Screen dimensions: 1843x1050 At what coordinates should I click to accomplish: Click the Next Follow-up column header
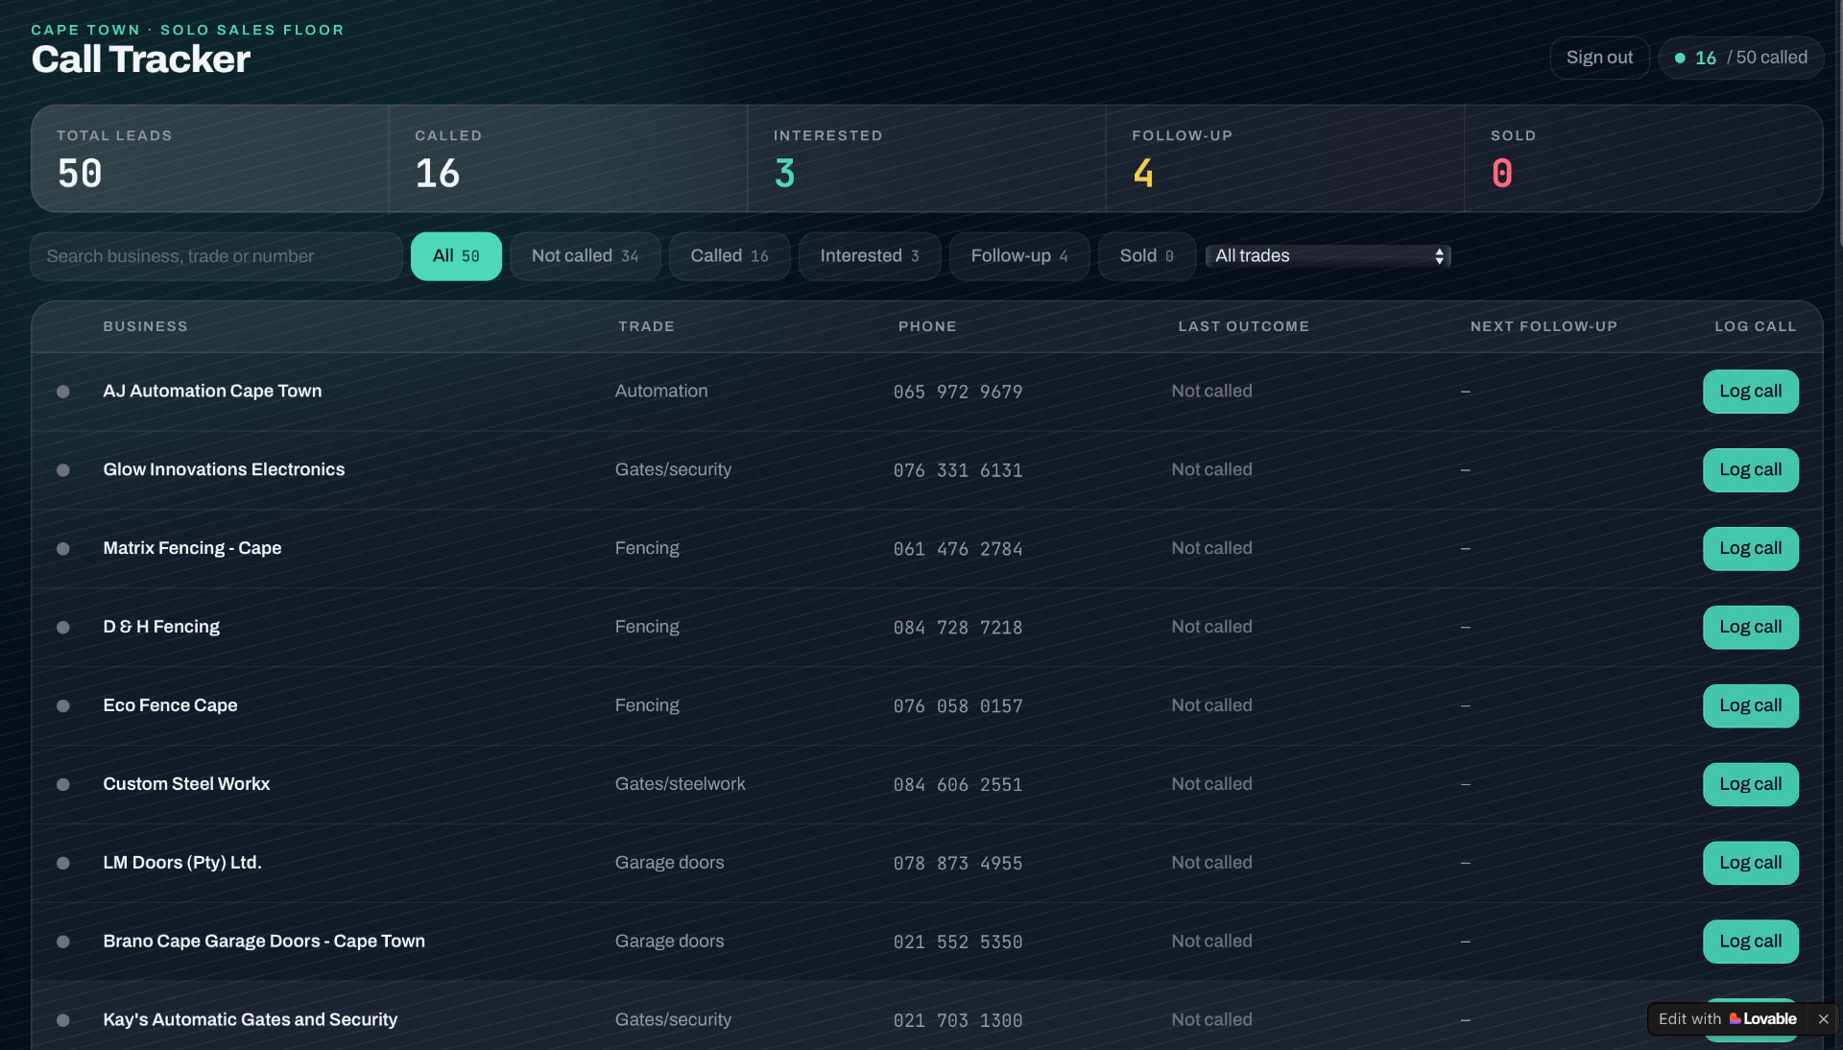click(1544, 326)
